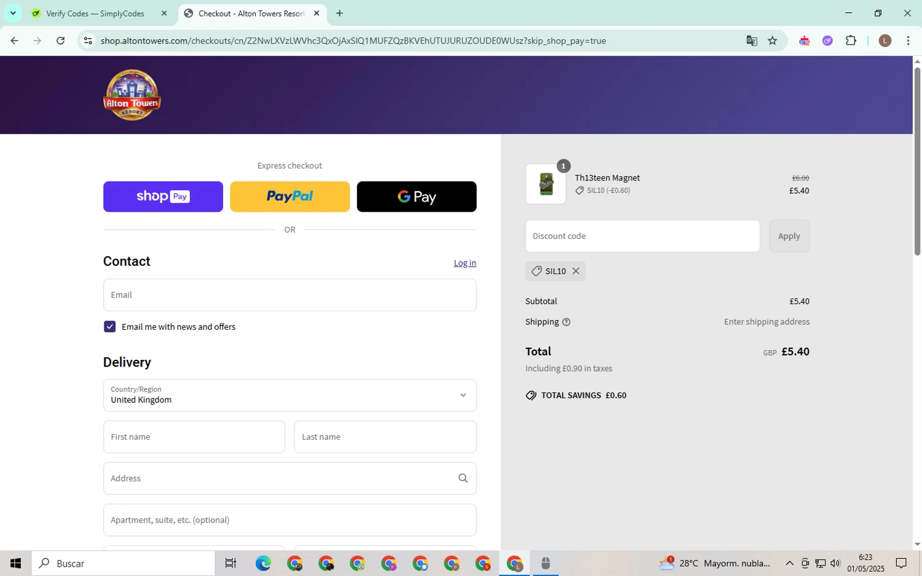Click the Last name field
Image resolution: width=922 pixels, height=576 pixels.
point(385,437)
